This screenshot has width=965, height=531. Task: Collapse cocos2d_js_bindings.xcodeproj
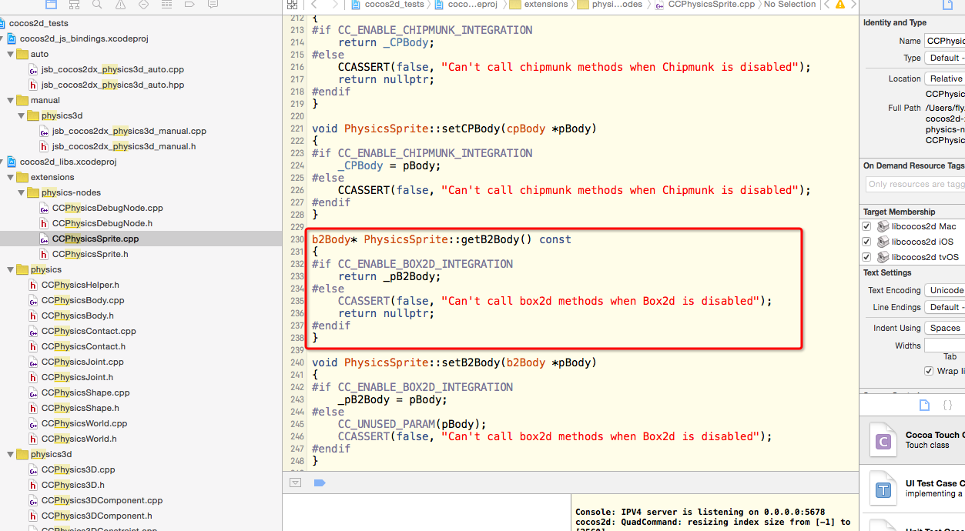(x=2, y=38)
